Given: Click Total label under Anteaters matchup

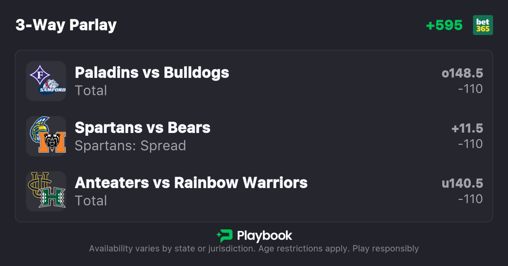Looking at the screenshot, I should (x=91, y=201).
